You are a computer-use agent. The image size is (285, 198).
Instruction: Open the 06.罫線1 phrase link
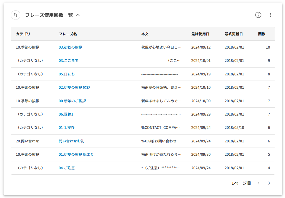pyautogui.click(x=66, y=114)
